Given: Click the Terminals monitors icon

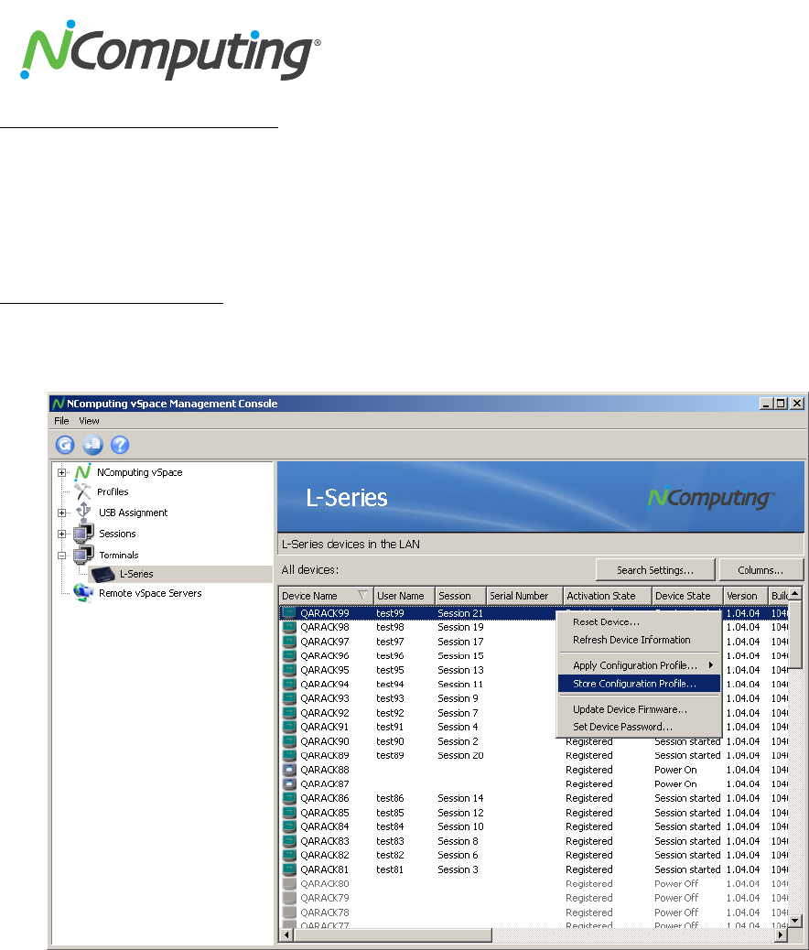Looking at the screenshot, I should 83,555.
